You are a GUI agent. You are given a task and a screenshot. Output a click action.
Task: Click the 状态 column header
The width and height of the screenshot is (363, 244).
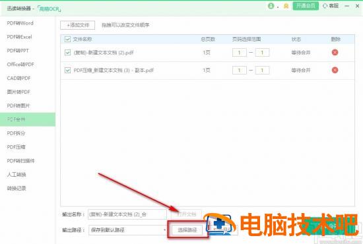296,39
